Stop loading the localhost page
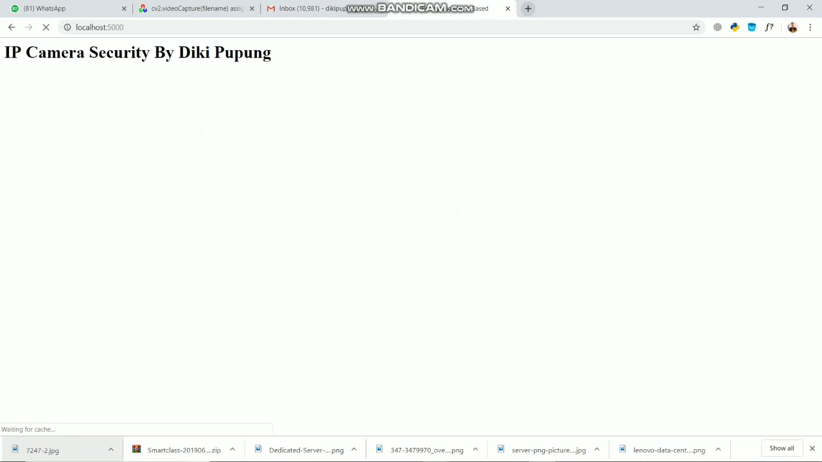The height and width of the screenshot is (462, 822). coord(46,27)
